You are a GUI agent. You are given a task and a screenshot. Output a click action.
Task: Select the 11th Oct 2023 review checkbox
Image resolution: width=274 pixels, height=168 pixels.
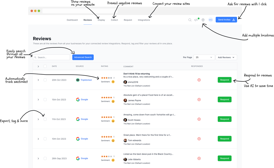(45, 119)
